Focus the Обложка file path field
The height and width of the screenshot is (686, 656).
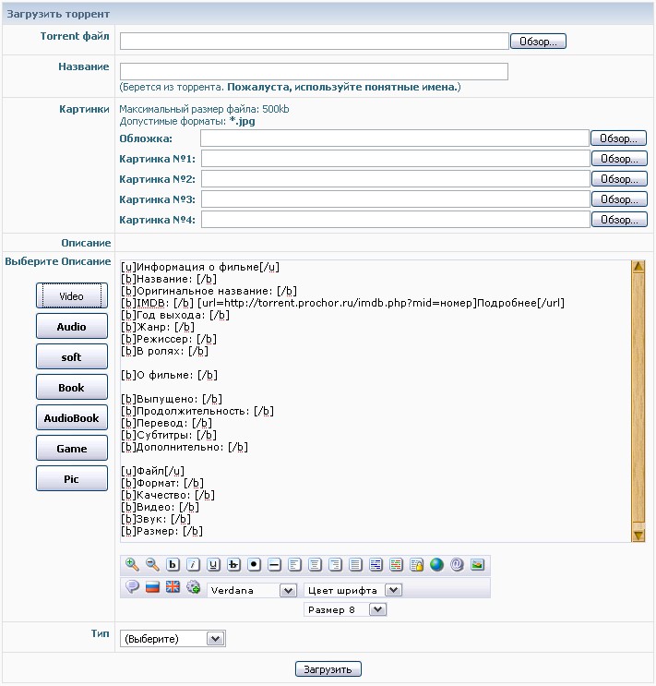[395, 138]
